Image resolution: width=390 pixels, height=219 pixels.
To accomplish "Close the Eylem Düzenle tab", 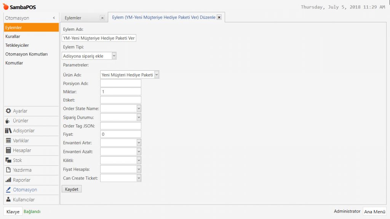I will [x=219, y=17].
